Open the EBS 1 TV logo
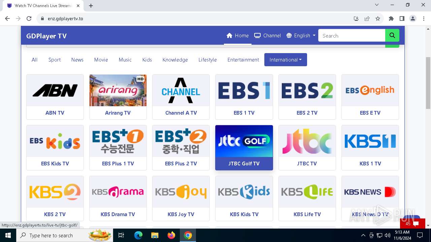 coord(244,90)
